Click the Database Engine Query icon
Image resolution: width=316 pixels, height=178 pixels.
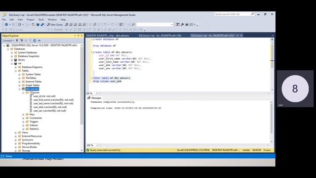point(67,24)
